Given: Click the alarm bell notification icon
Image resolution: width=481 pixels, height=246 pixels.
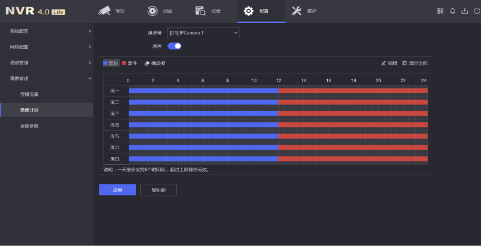Looking at the screenshot, I should [x=452, y=11].
